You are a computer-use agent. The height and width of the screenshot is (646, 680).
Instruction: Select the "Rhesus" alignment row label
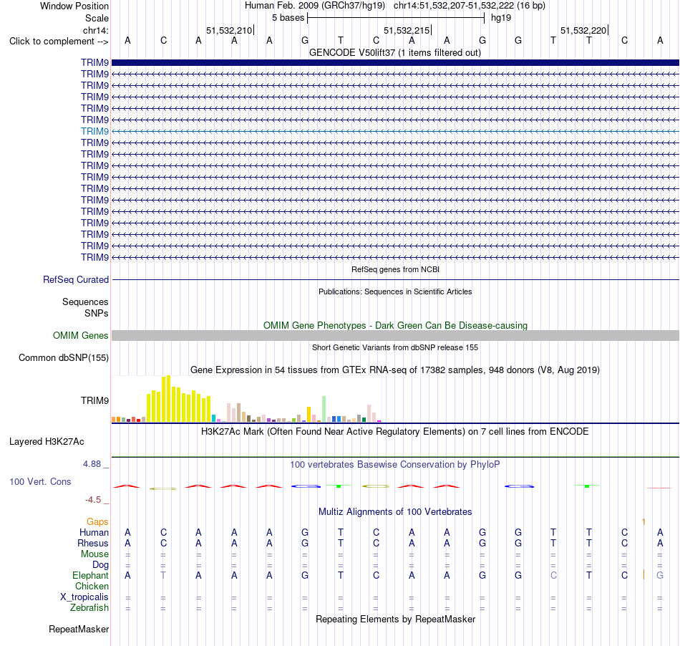coord(93,544)
